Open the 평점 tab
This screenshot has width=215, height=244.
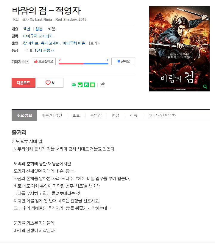click(x=116, y=115)
